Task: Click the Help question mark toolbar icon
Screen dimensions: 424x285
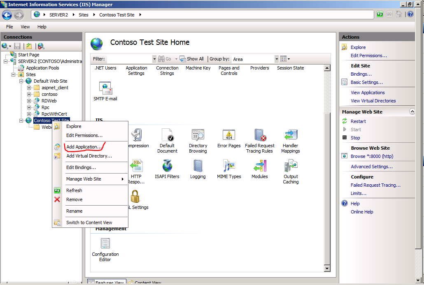Action: click(410, 14)
